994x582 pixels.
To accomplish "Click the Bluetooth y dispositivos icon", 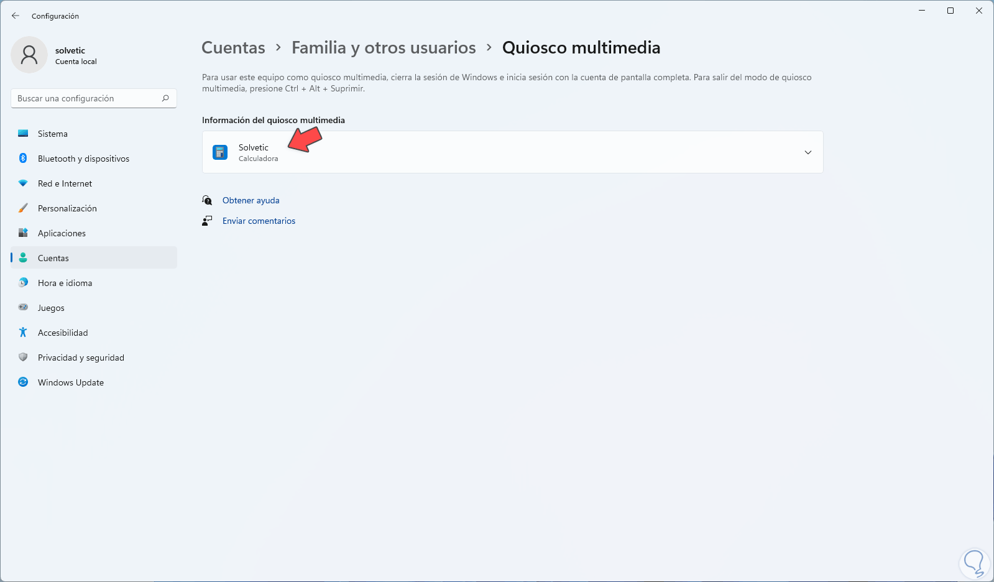I will tap(23, 159).
